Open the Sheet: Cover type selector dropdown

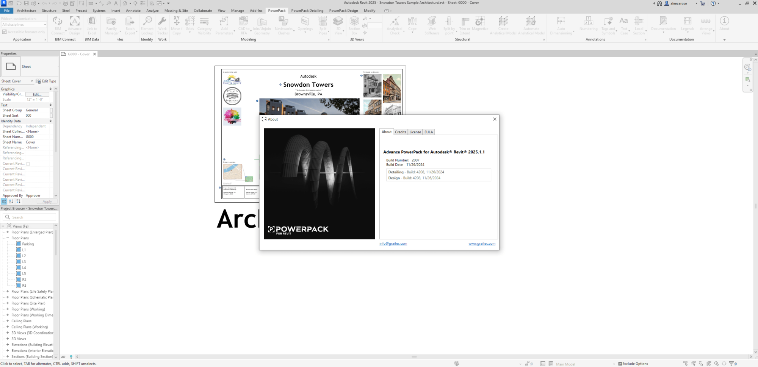tap(17, 81)
